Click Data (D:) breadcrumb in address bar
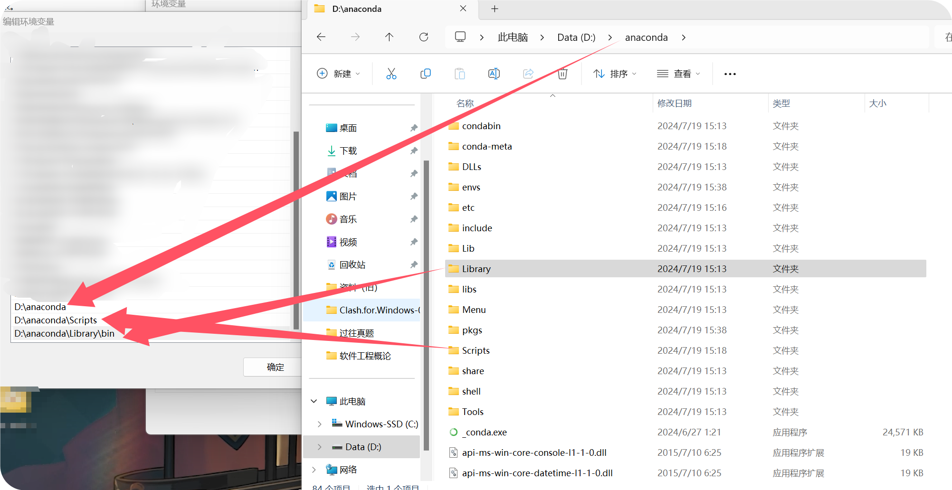952x490 pixels. pyautogui.click(x=576, y=38)
